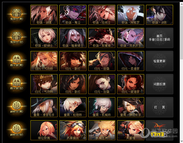Open the 极诣·剑魂 character portrait
The width and height of the screenshot is (183, 143).
(x=44, y=15)
